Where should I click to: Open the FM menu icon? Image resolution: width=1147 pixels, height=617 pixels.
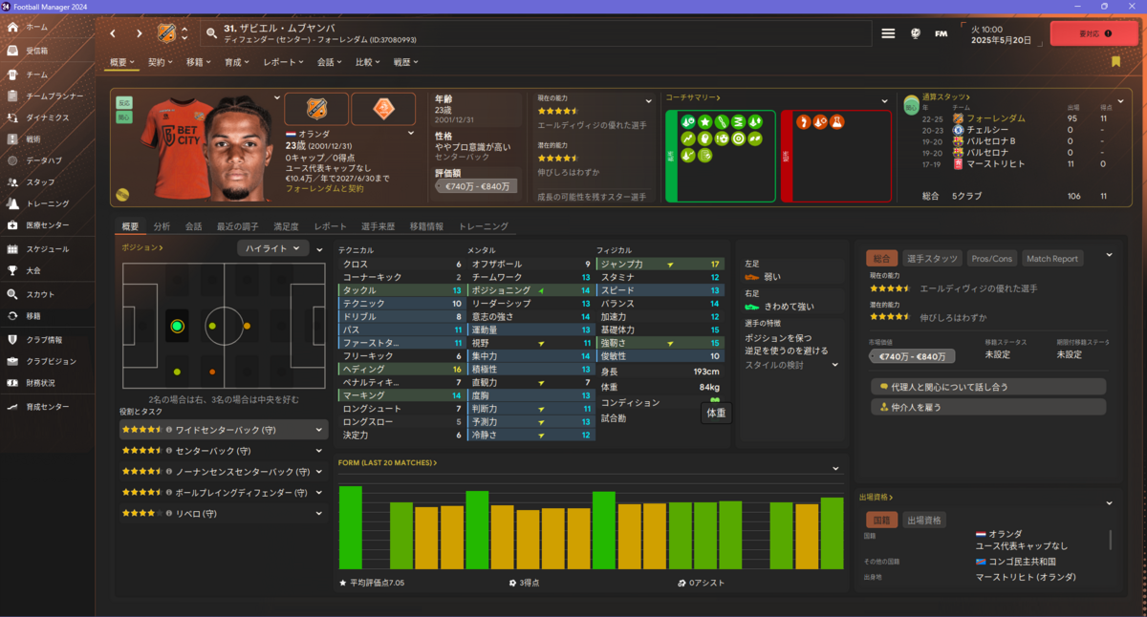(941, 33)
